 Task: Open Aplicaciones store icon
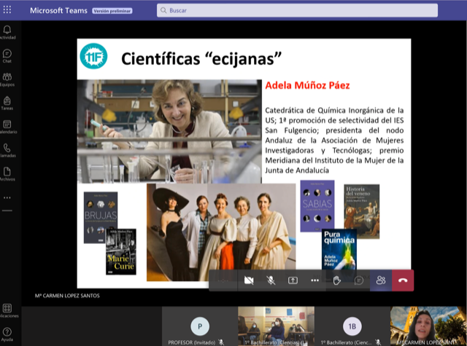click(7, 310)
